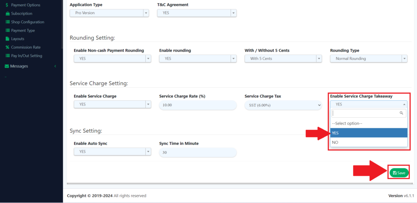The height and width of the screenshot is (203, 417).
Task: Click the Shop Configuration bag icon
Action: coord(7,22)
